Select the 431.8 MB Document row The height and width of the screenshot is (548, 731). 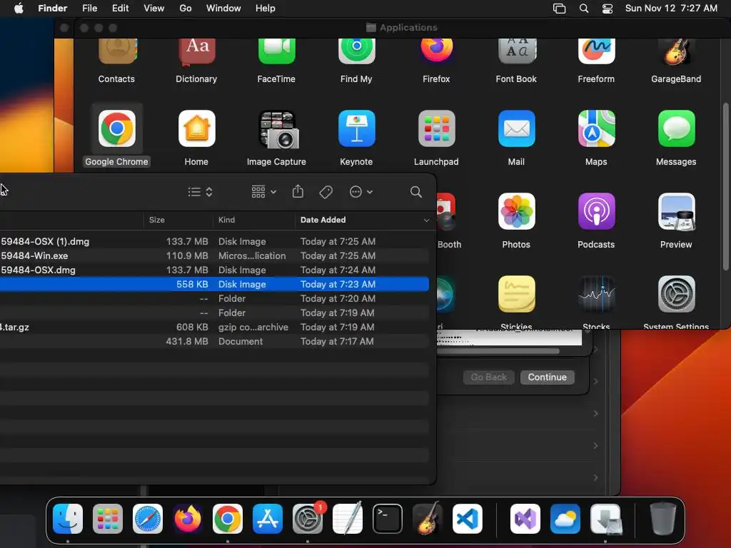pyautogui.click(x=213, y=342)
